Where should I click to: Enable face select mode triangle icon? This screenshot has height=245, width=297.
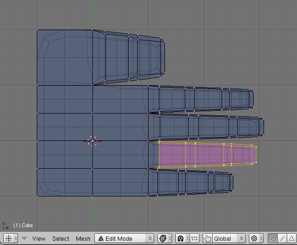point(292,238)
